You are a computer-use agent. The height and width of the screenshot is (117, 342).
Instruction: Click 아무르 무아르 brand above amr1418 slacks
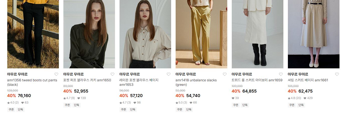pos(186,74)
